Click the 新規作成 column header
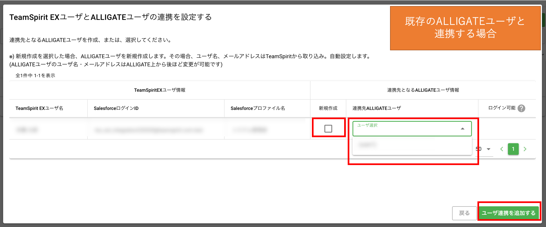The image size is (546, 227). pyautogui.click(x=328, y=108)
